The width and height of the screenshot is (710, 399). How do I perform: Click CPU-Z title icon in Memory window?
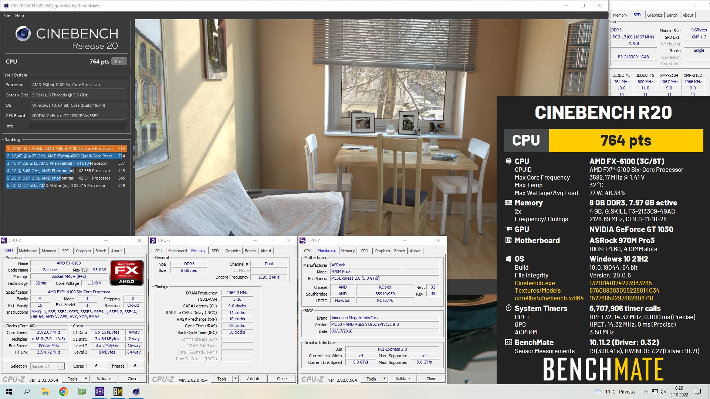pyautogui.click(x=153, y=241)
